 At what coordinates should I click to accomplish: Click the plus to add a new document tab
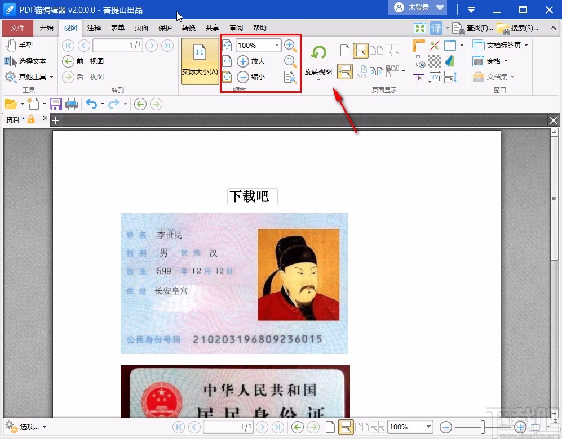(55, 120)
